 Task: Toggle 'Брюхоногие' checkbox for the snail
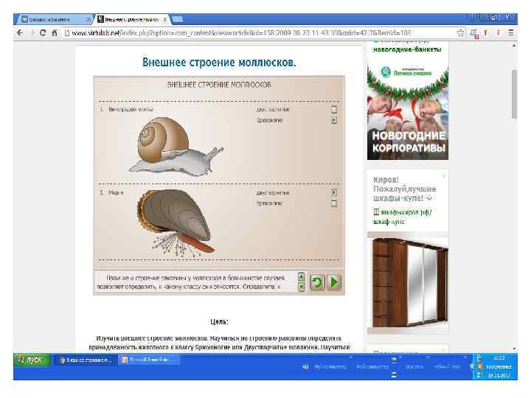[334, 120]
